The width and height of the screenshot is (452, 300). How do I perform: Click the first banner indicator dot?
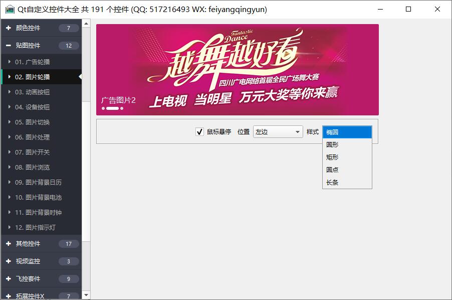[x=103, y=108]
